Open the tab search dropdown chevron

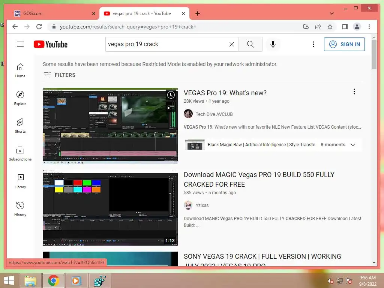(x=332, y=14)
